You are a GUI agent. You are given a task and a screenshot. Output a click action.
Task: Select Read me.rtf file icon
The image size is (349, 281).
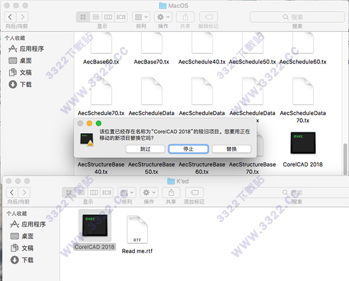(137, 230)
